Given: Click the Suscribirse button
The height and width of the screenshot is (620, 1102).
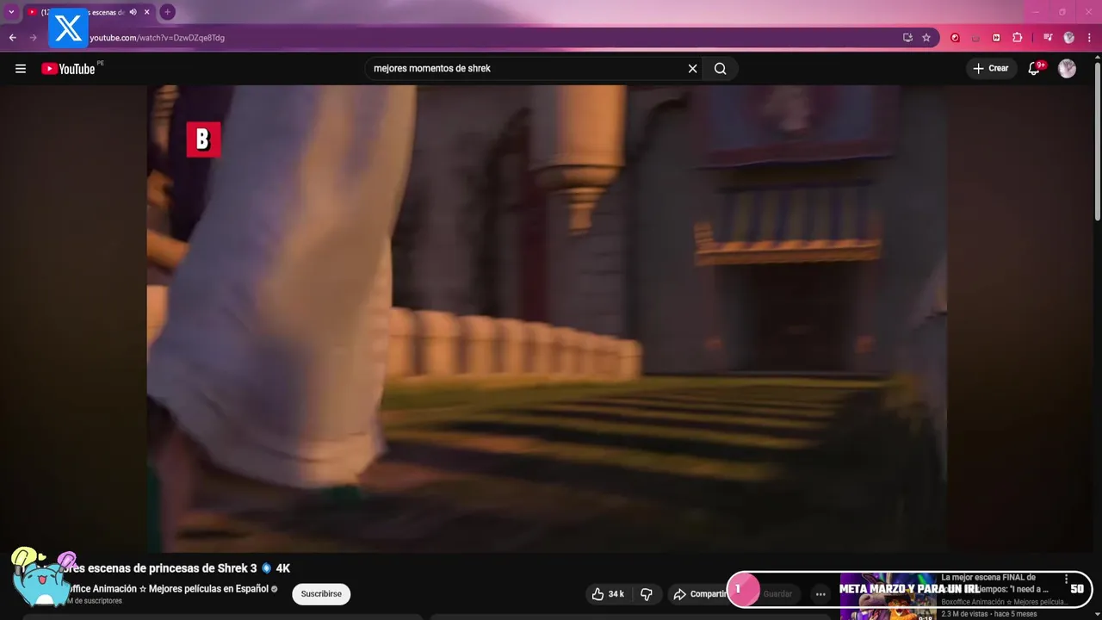Looking at the screenshot, I should tap(321, 594).
